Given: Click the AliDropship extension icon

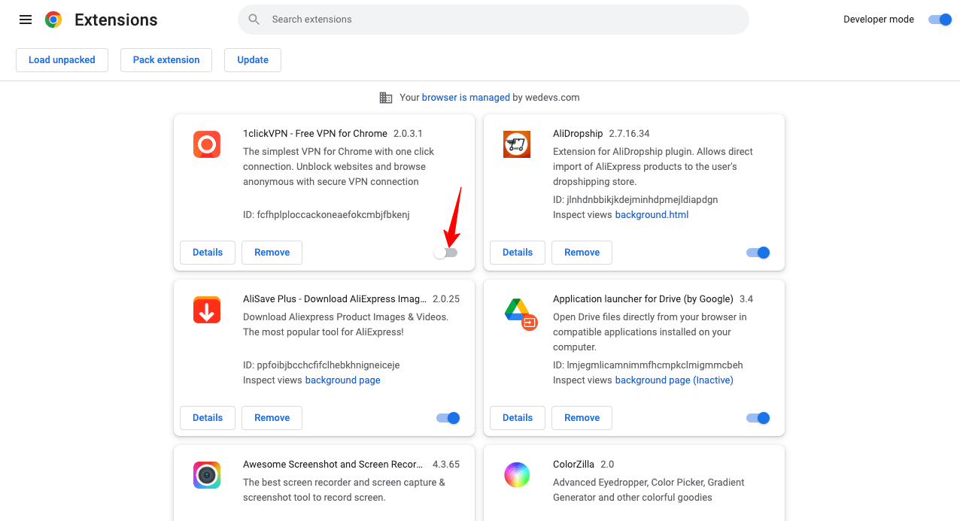Looking at the screenshot, I should (517, 144).
